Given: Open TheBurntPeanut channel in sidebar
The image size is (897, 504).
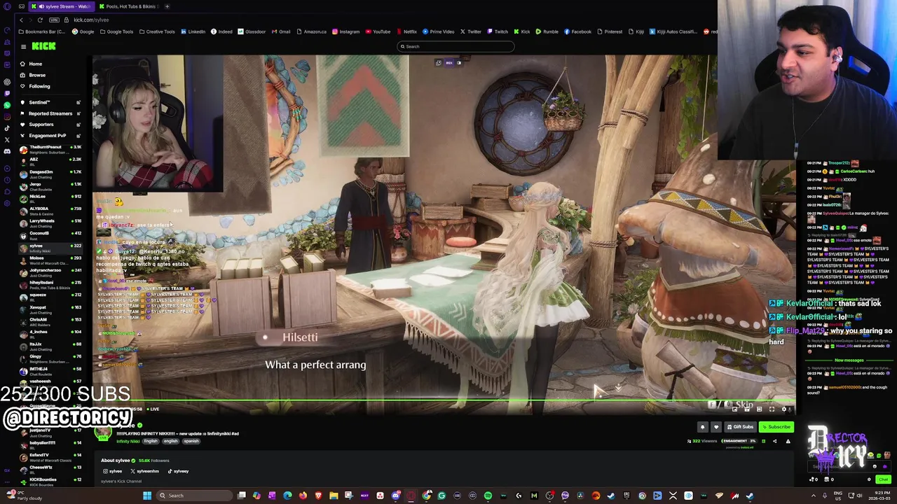Looking at the screenshot, I should click(50, 149).
